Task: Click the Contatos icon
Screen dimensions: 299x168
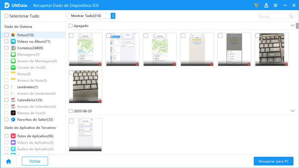Action: (x=13, y=48)
